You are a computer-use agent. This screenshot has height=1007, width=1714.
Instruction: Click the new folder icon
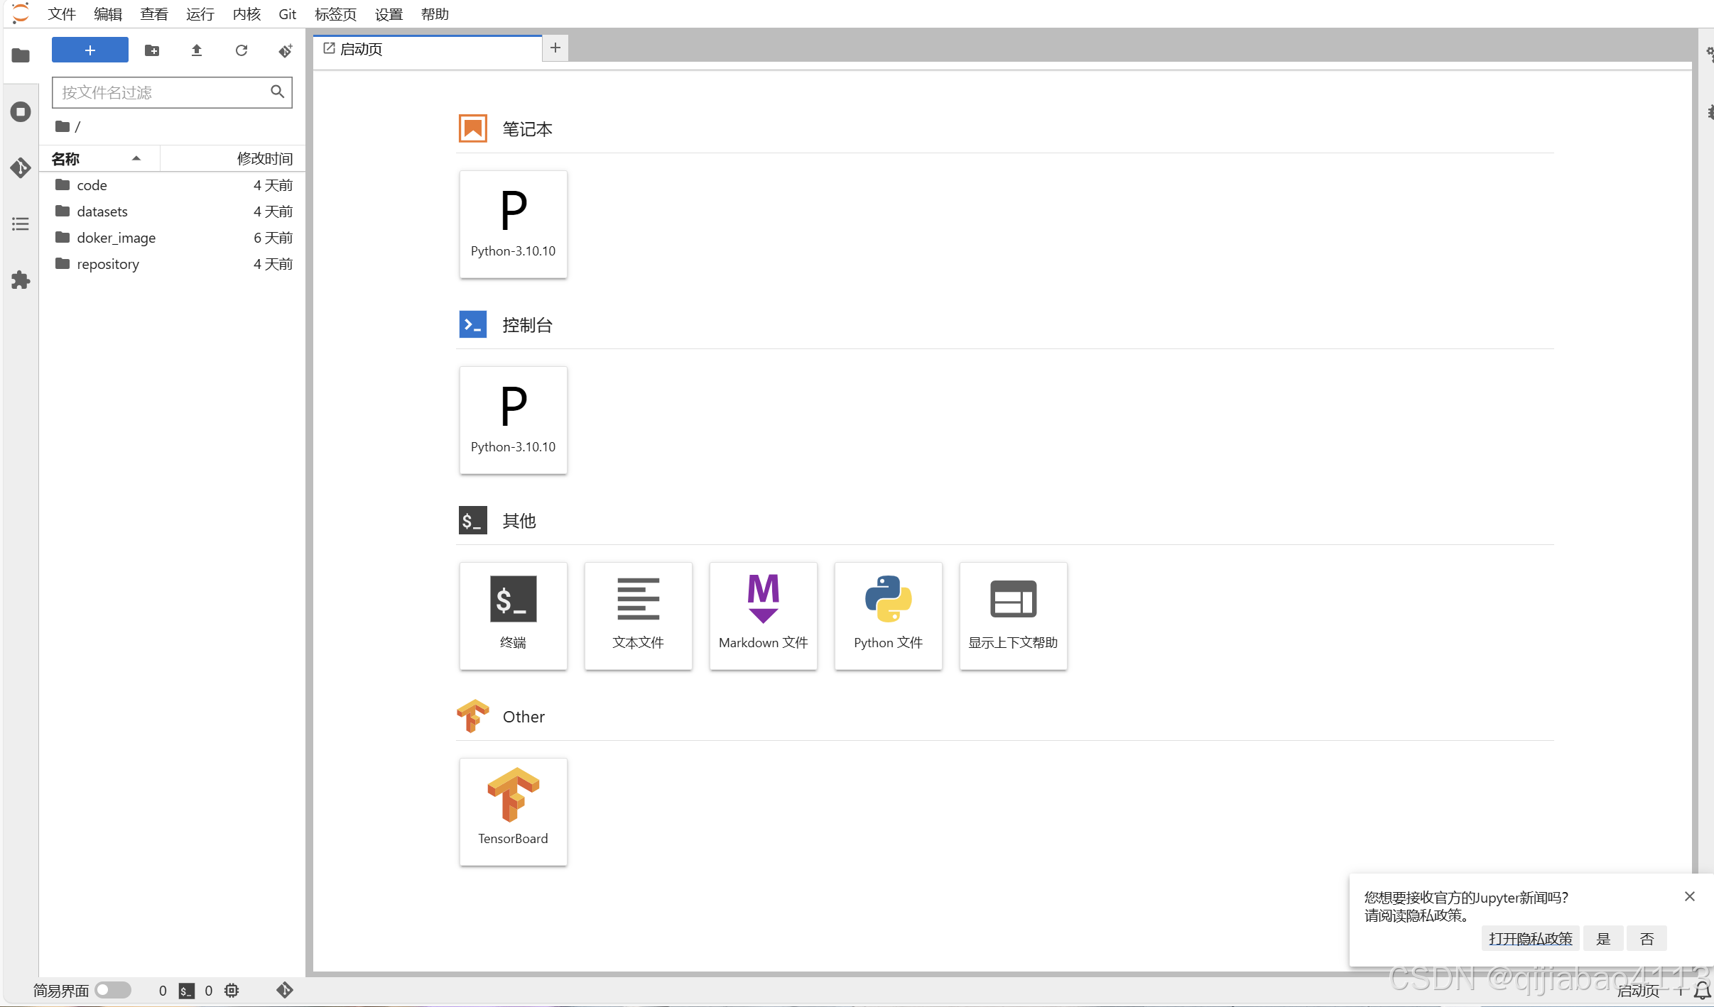152,50
